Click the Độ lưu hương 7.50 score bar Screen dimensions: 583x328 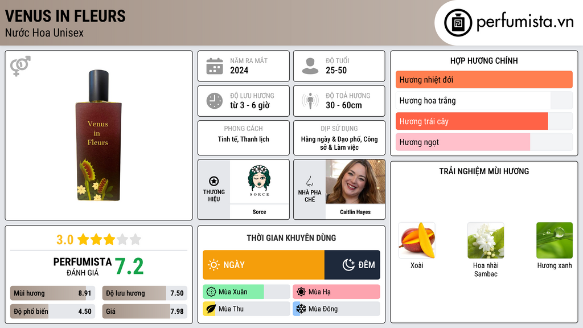(x=145, y=293)
